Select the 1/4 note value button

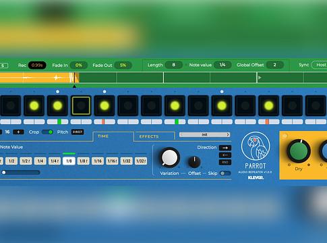pyautogui.click(x=40, y=161)
